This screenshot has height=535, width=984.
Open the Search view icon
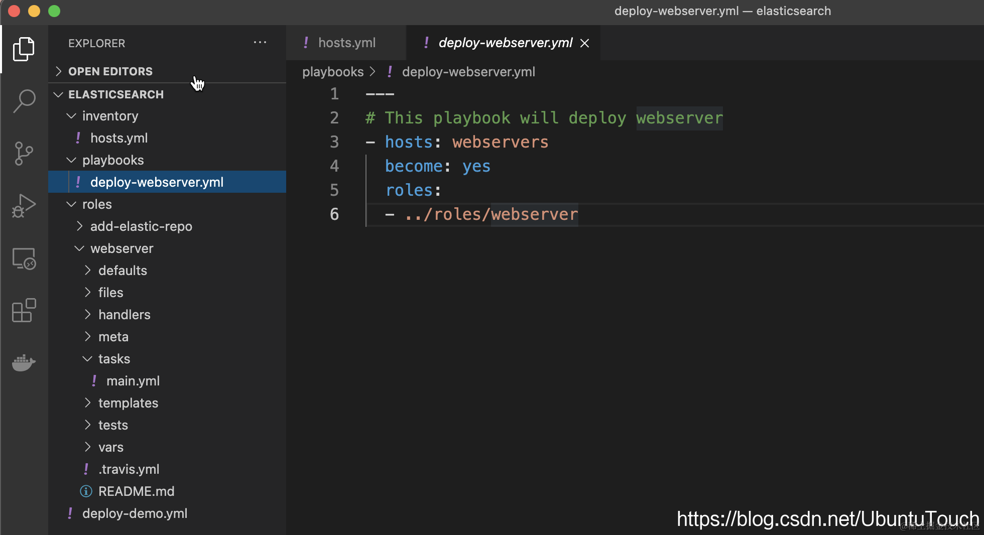(x=24, y=101)
